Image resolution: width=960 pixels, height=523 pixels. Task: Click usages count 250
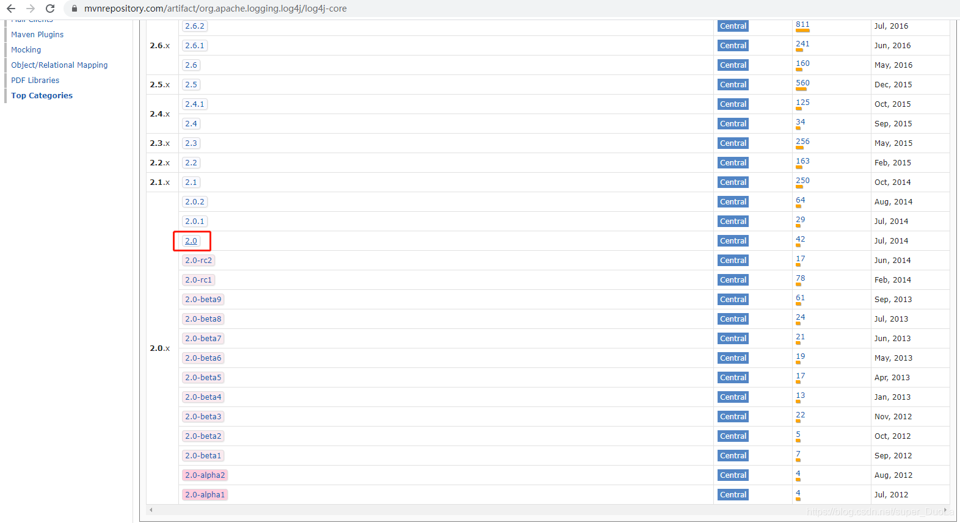click(x=802, y=181)
